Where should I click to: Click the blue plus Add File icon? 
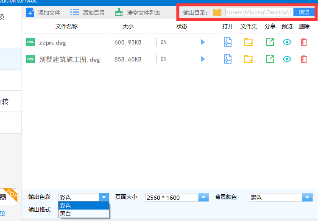coord(30,12)
